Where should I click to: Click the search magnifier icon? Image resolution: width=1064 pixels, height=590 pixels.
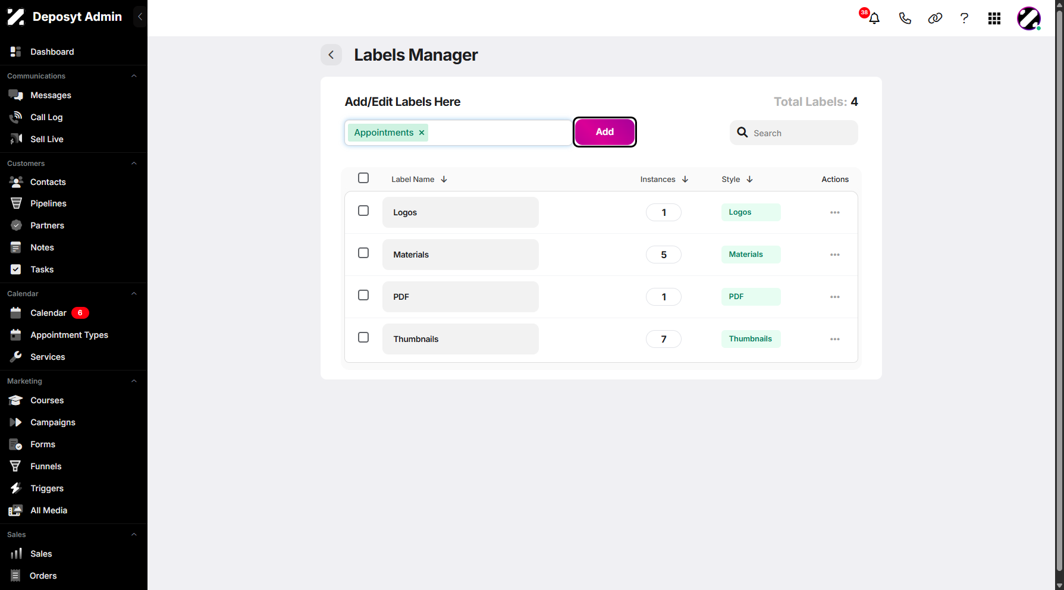pos(742,133)
